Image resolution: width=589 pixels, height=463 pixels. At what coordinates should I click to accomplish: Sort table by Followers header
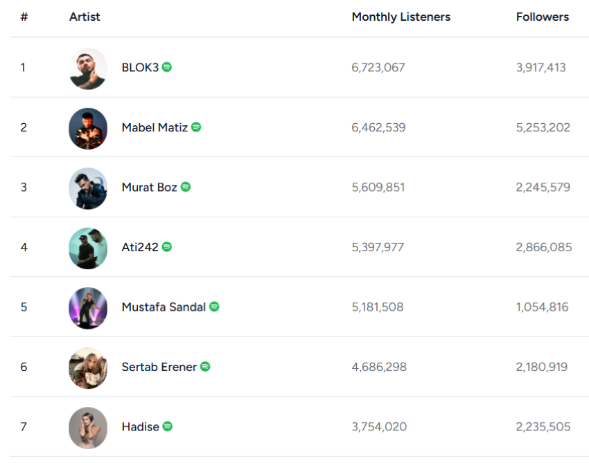pyautogui.click(x=543, y=17)
